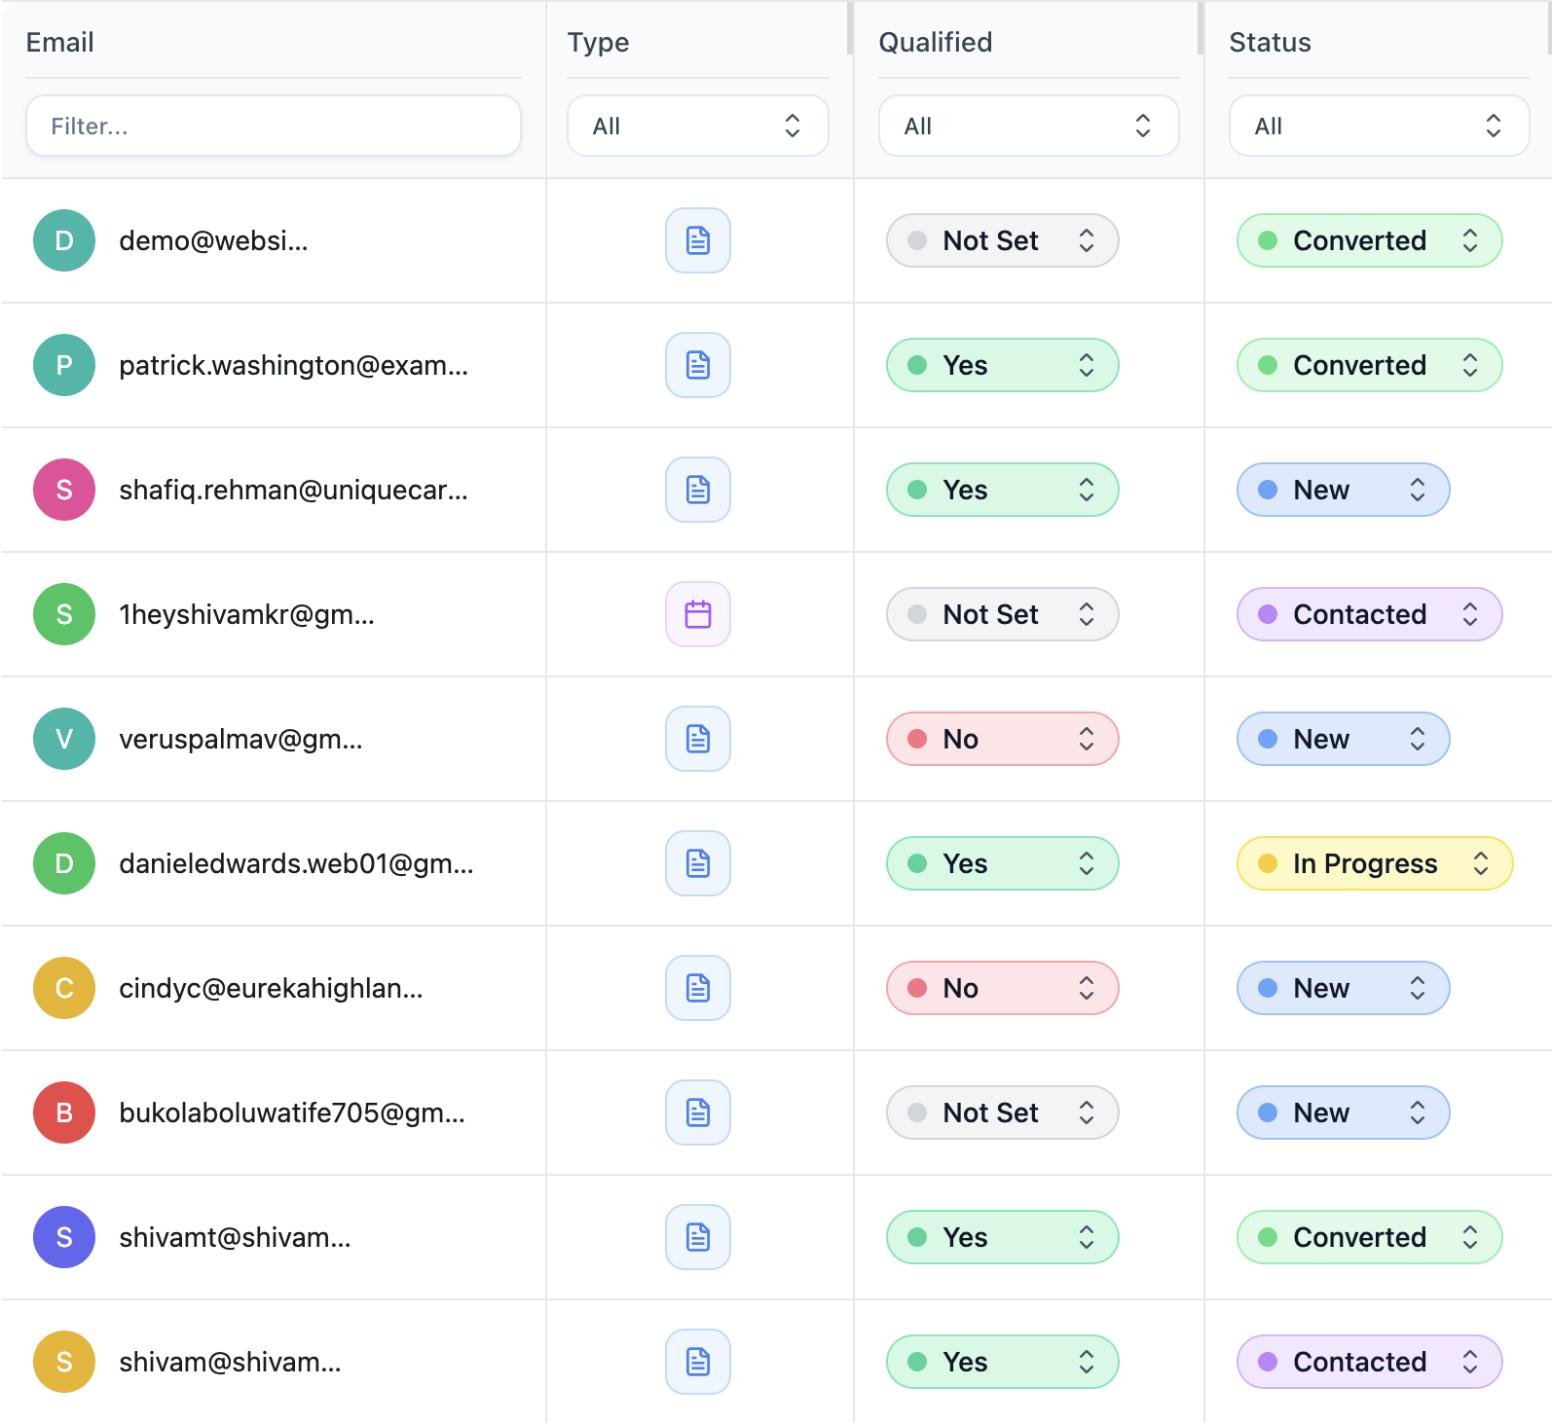
Task: Focus the Email filter input field
Action: pyautogui.click(x=274, y=126)
